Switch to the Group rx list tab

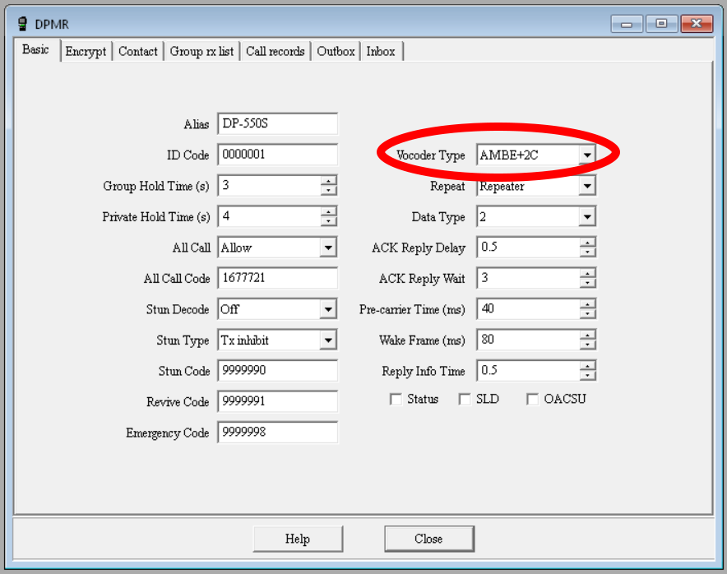201,51
